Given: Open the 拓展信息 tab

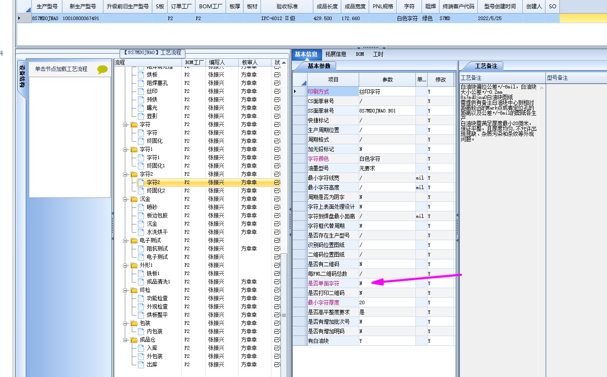Looking at the screenshot, I should (x=336, y=54).
